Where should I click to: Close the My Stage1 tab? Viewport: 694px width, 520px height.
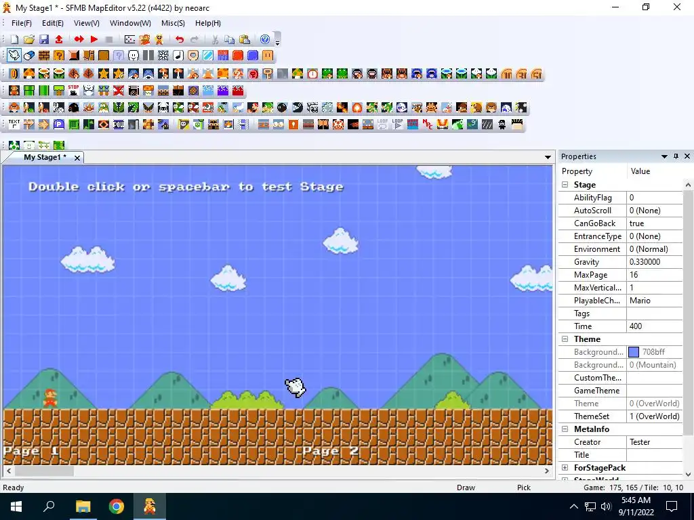point(77,158)
